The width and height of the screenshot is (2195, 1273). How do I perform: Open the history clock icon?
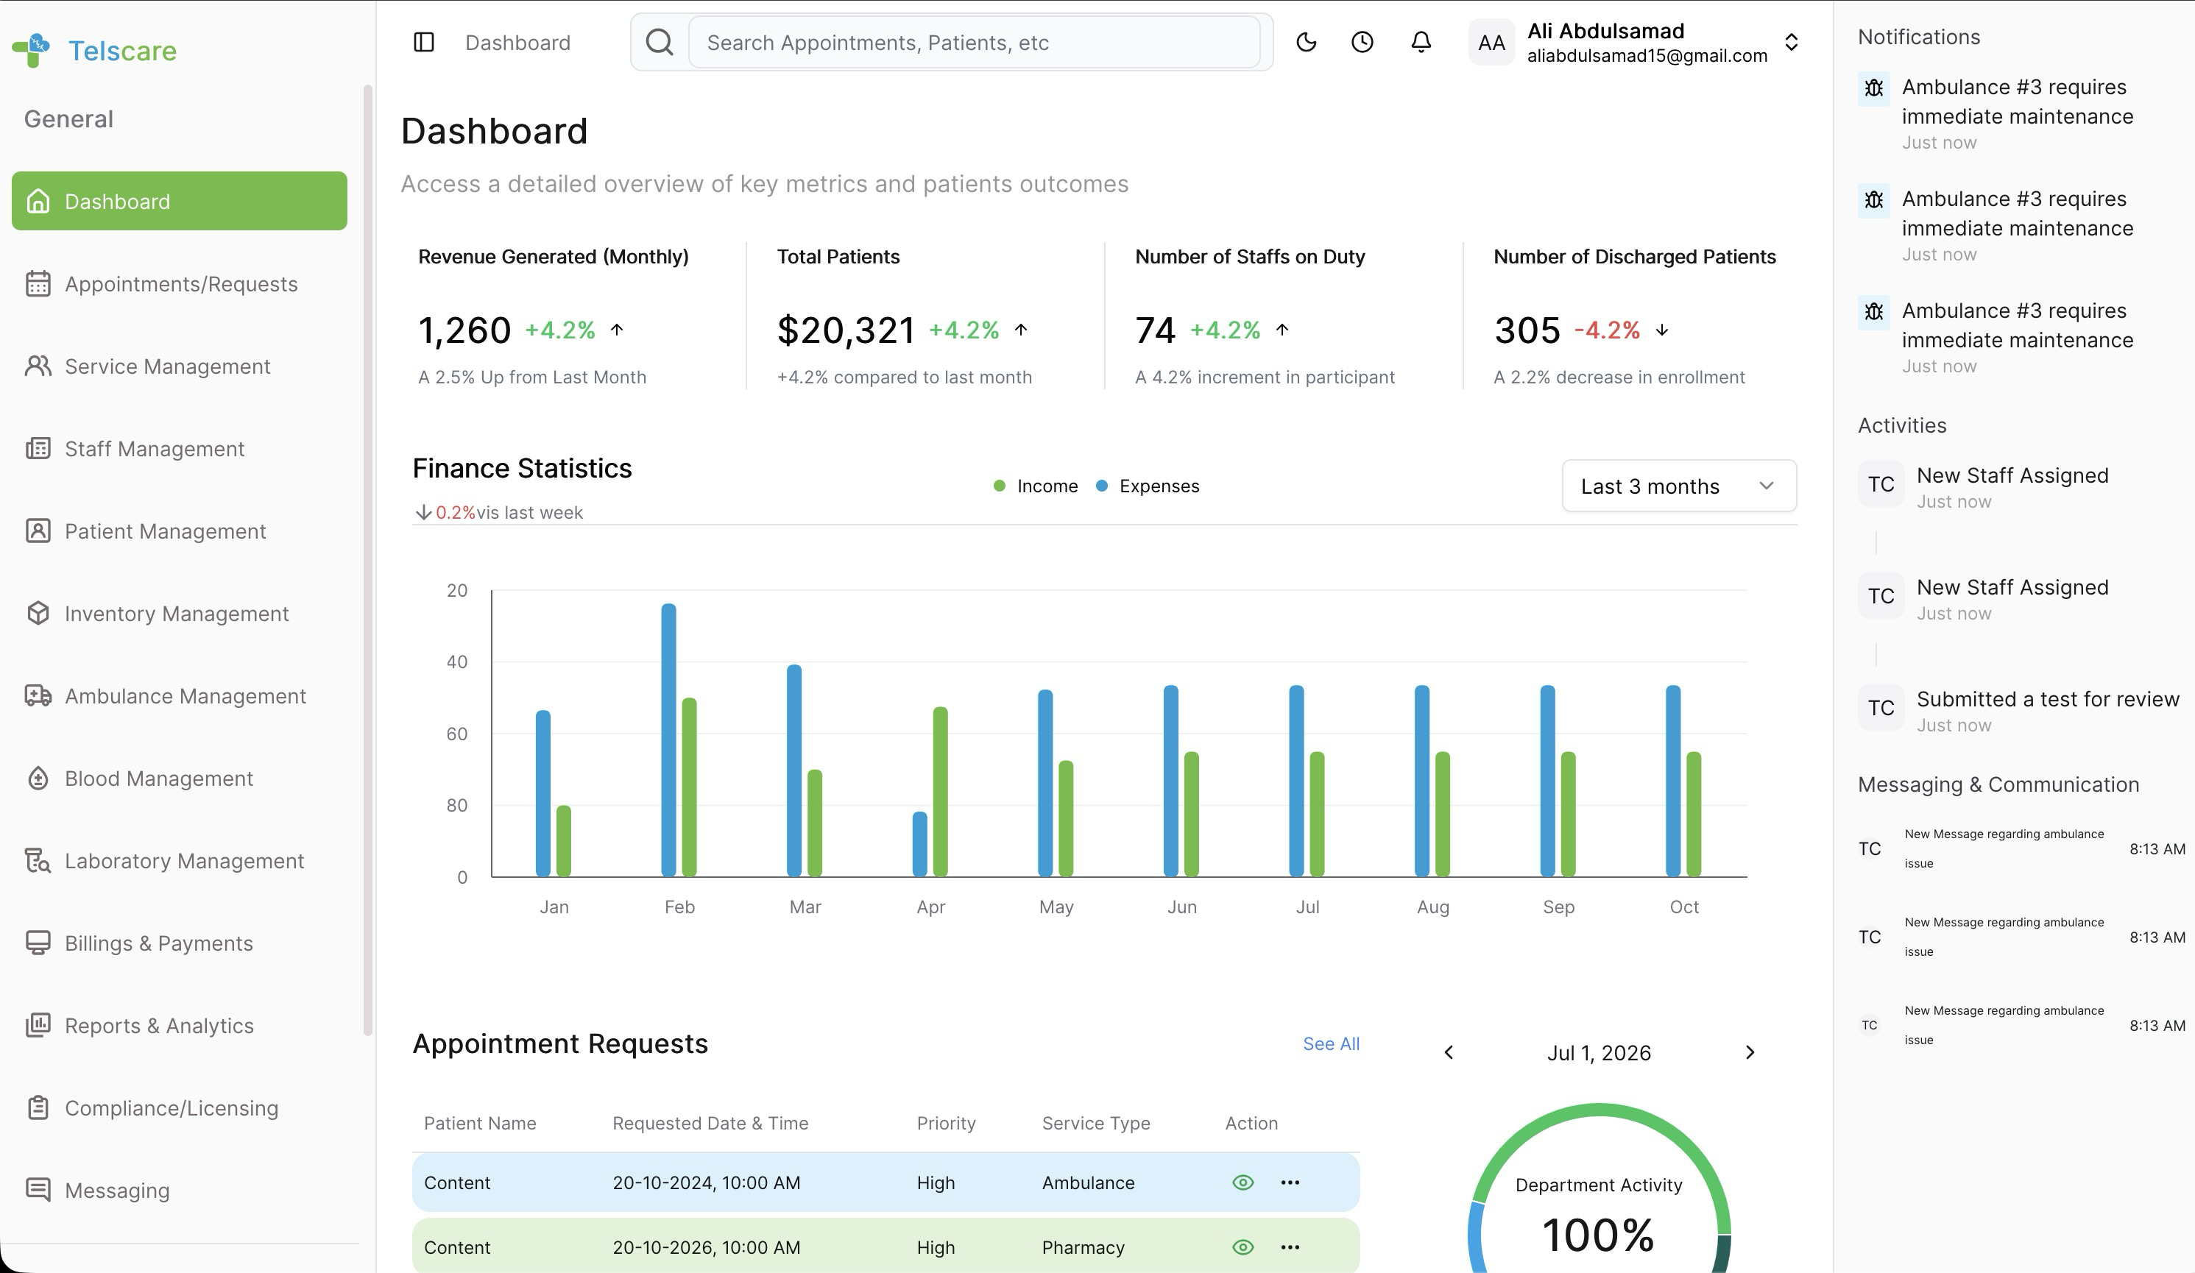[1362, 43]
